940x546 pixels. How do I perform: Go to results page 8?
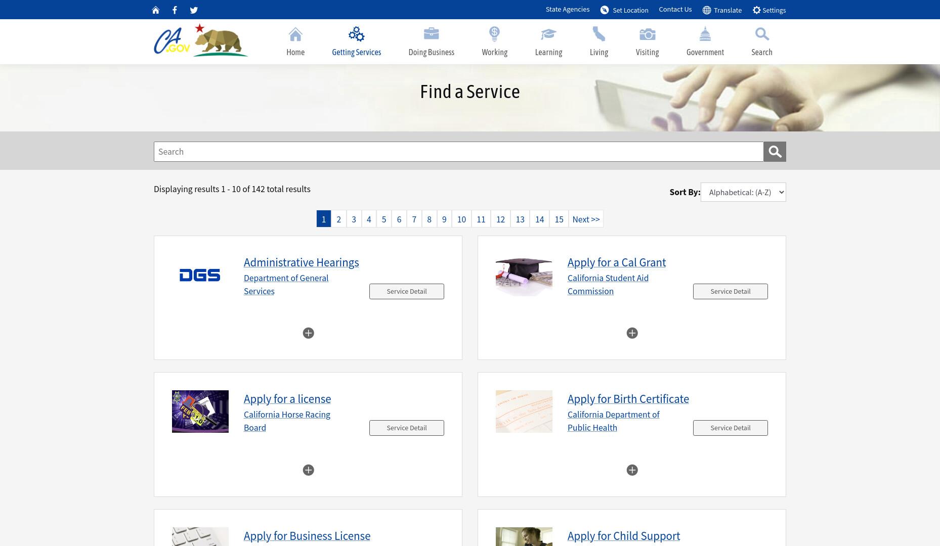(x=429, y=219)
